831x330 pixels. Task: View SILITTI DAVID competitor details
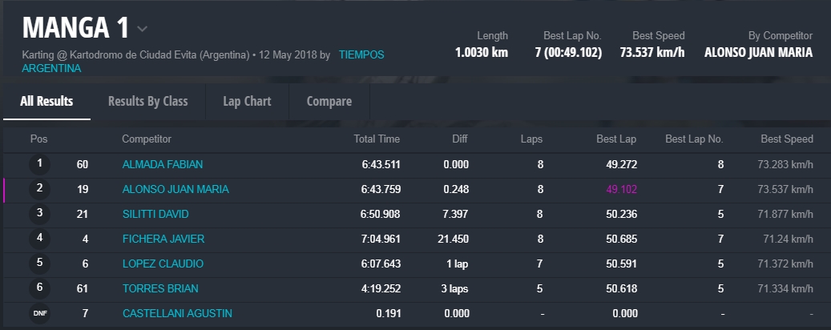pos(155,214)
